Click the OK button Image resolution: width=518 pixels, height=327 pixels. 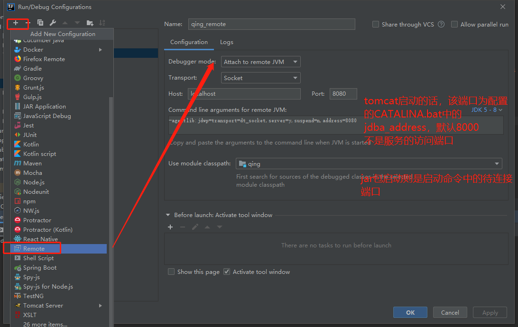[x=410, y=312]
